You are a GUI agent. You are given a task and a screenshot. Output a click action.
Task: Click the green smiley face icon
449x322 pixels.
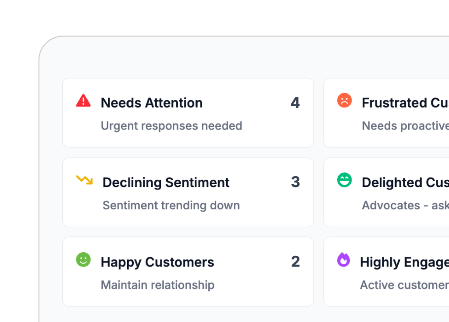[83, 260]
